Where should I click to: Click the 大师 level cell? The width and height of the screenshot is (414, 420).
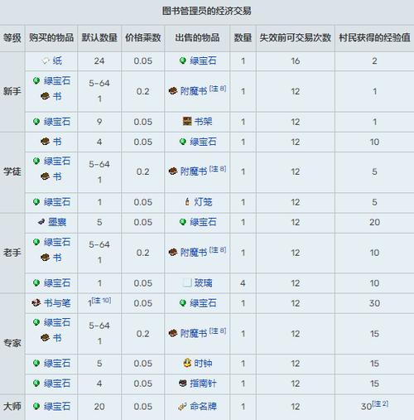(12, 406)
